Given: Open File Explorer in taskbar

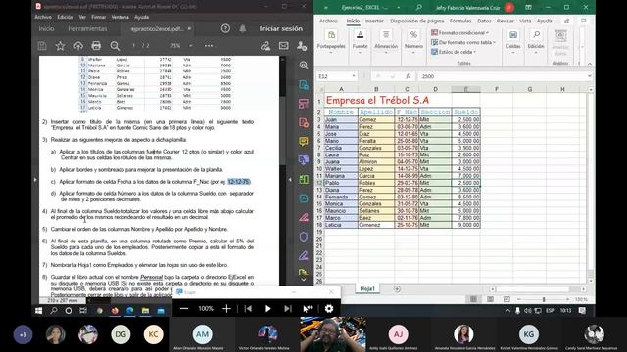Looking at the screenshot, I should point(145,311).
